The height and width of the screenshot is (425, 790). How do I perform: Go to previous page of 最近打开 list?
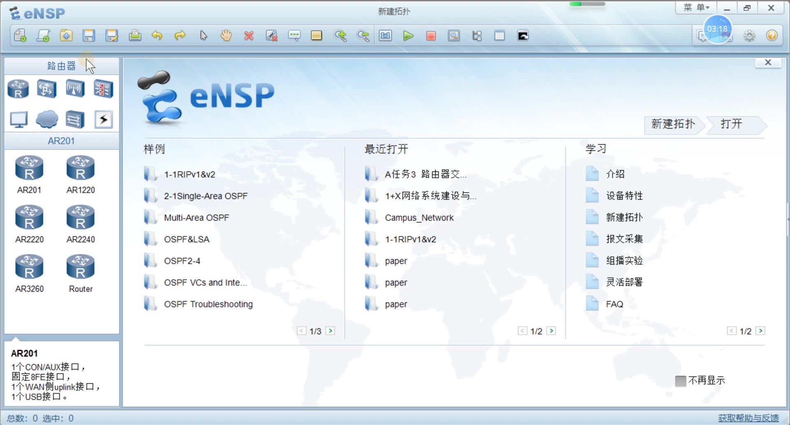click(x=523, y=331)
